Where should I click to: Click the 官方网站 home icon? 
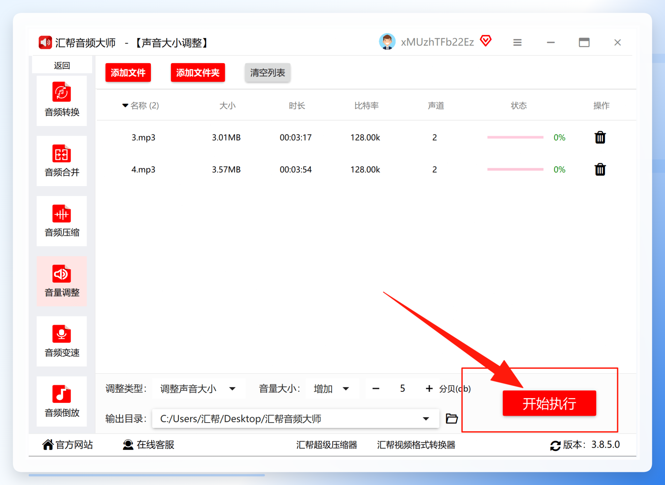[48, 444]
